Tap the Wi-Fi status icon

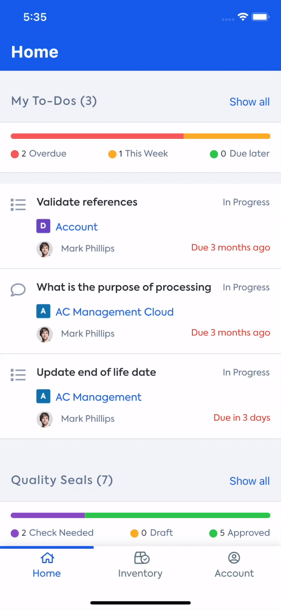(x=243, y=17)
